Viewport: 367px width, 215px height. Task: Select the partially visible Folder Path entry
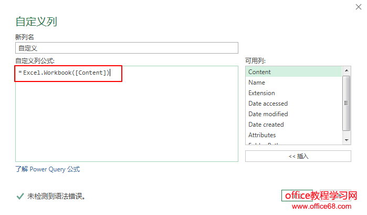(x=265, y=143)
